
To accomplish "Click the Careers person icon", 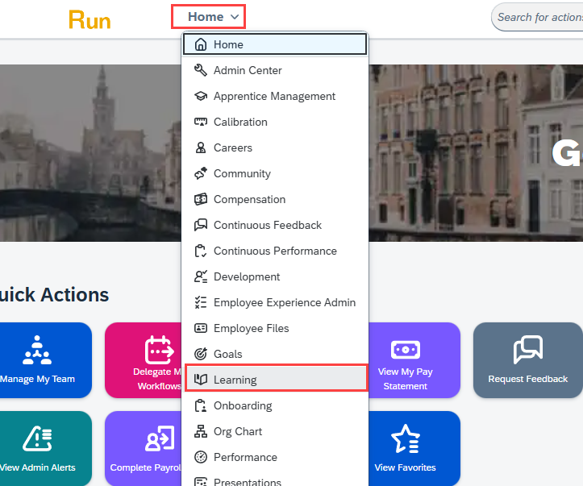I will pyautogui.click(x=201, y=147).
